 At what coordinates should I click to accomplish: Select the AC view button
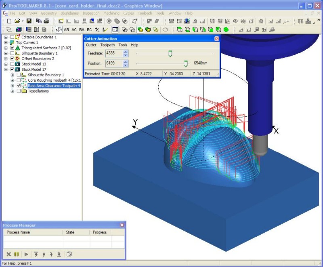(74, 29)
